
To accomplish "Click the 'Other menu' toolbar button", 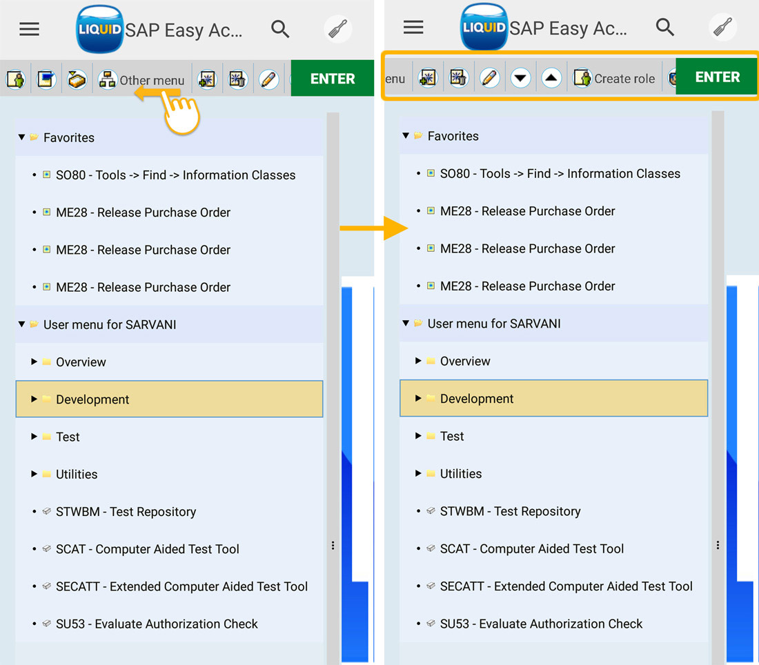I will pos(141,80).
